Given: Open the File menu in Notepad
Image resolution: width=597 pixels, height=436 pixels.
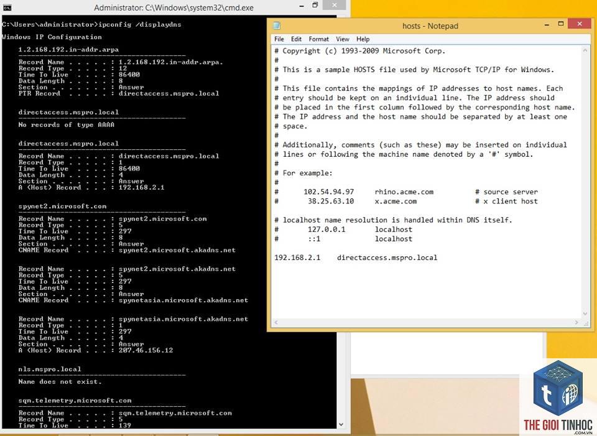Looking at the screenshot, I should [x=279, y=39].
